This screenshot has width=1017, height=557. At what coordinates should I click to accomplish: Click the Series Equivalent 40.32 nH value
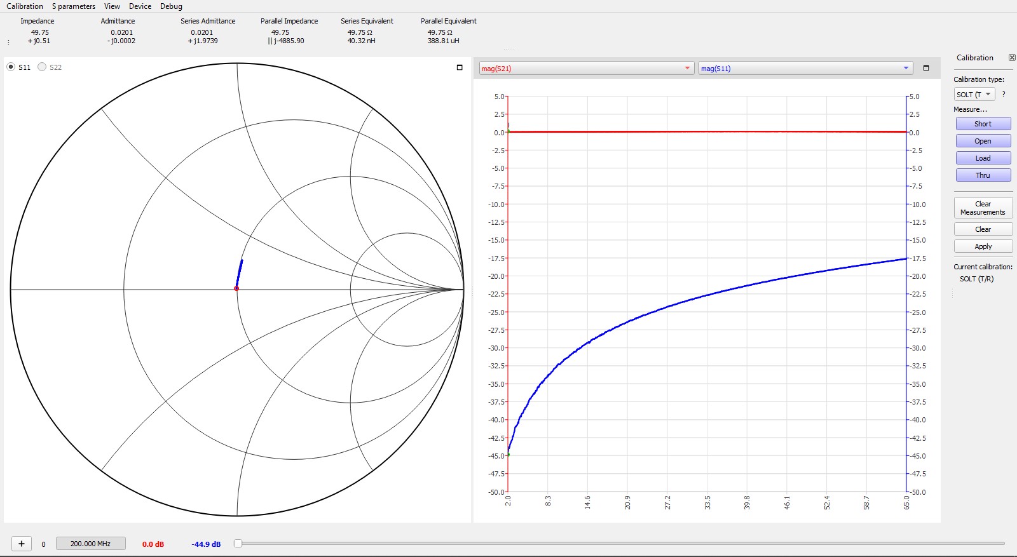click(x=361, y=41)
